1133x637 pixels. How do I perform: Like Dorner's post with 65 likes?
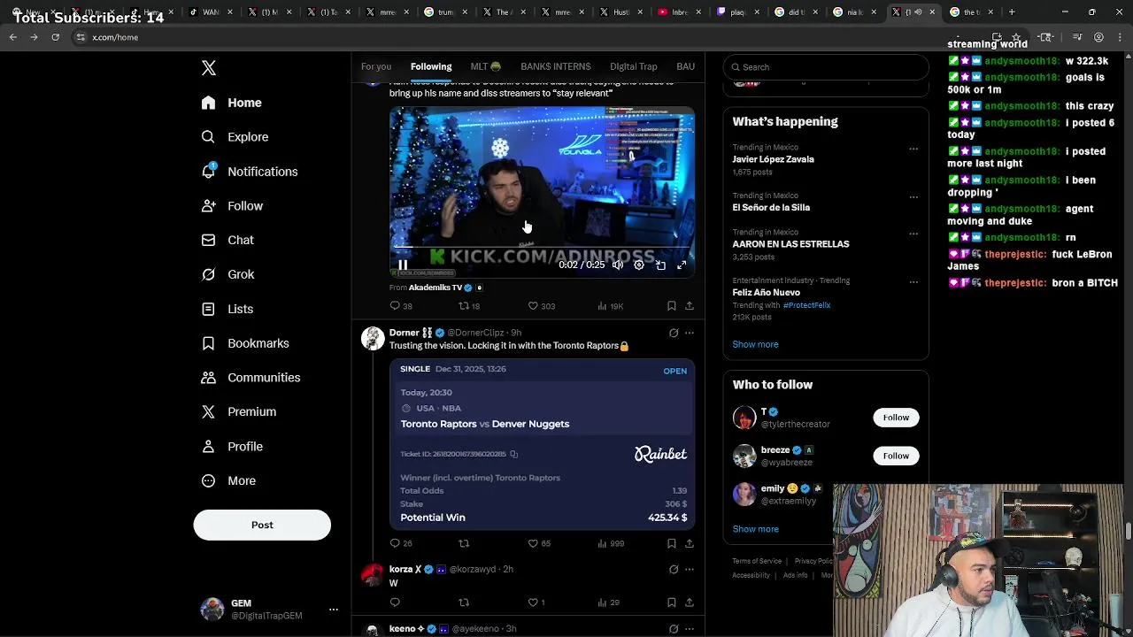click(533, 543)
